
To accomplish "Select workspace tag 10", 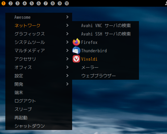I will (67, 3).
